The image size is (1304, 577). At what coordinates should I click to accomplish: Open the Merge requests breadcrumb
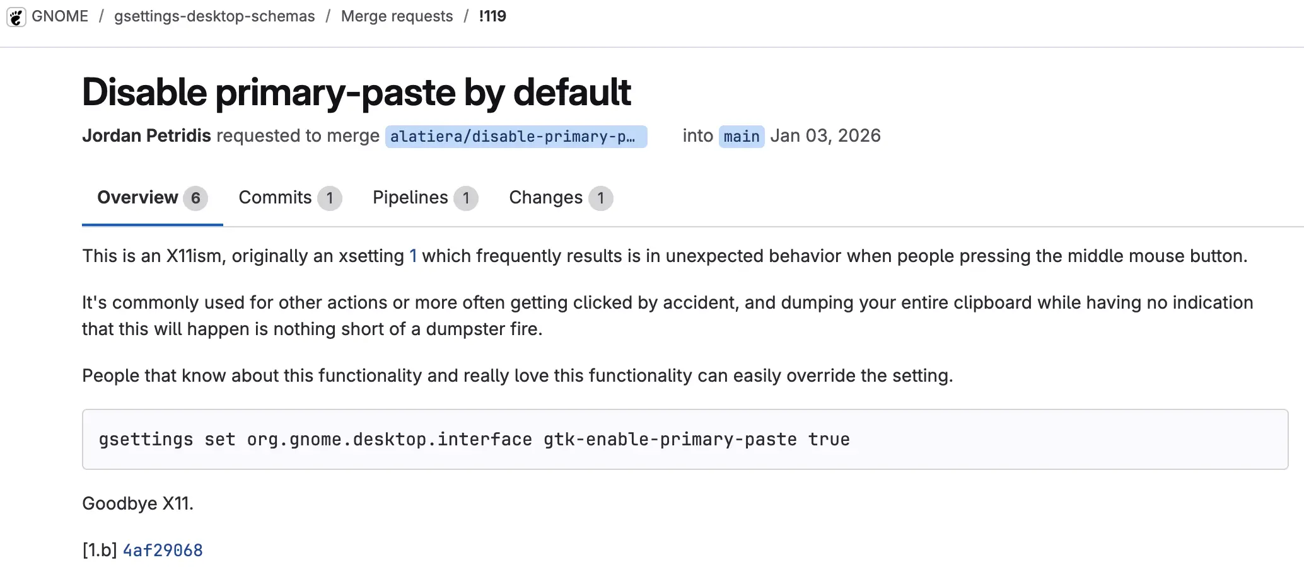tap(397, 16)
